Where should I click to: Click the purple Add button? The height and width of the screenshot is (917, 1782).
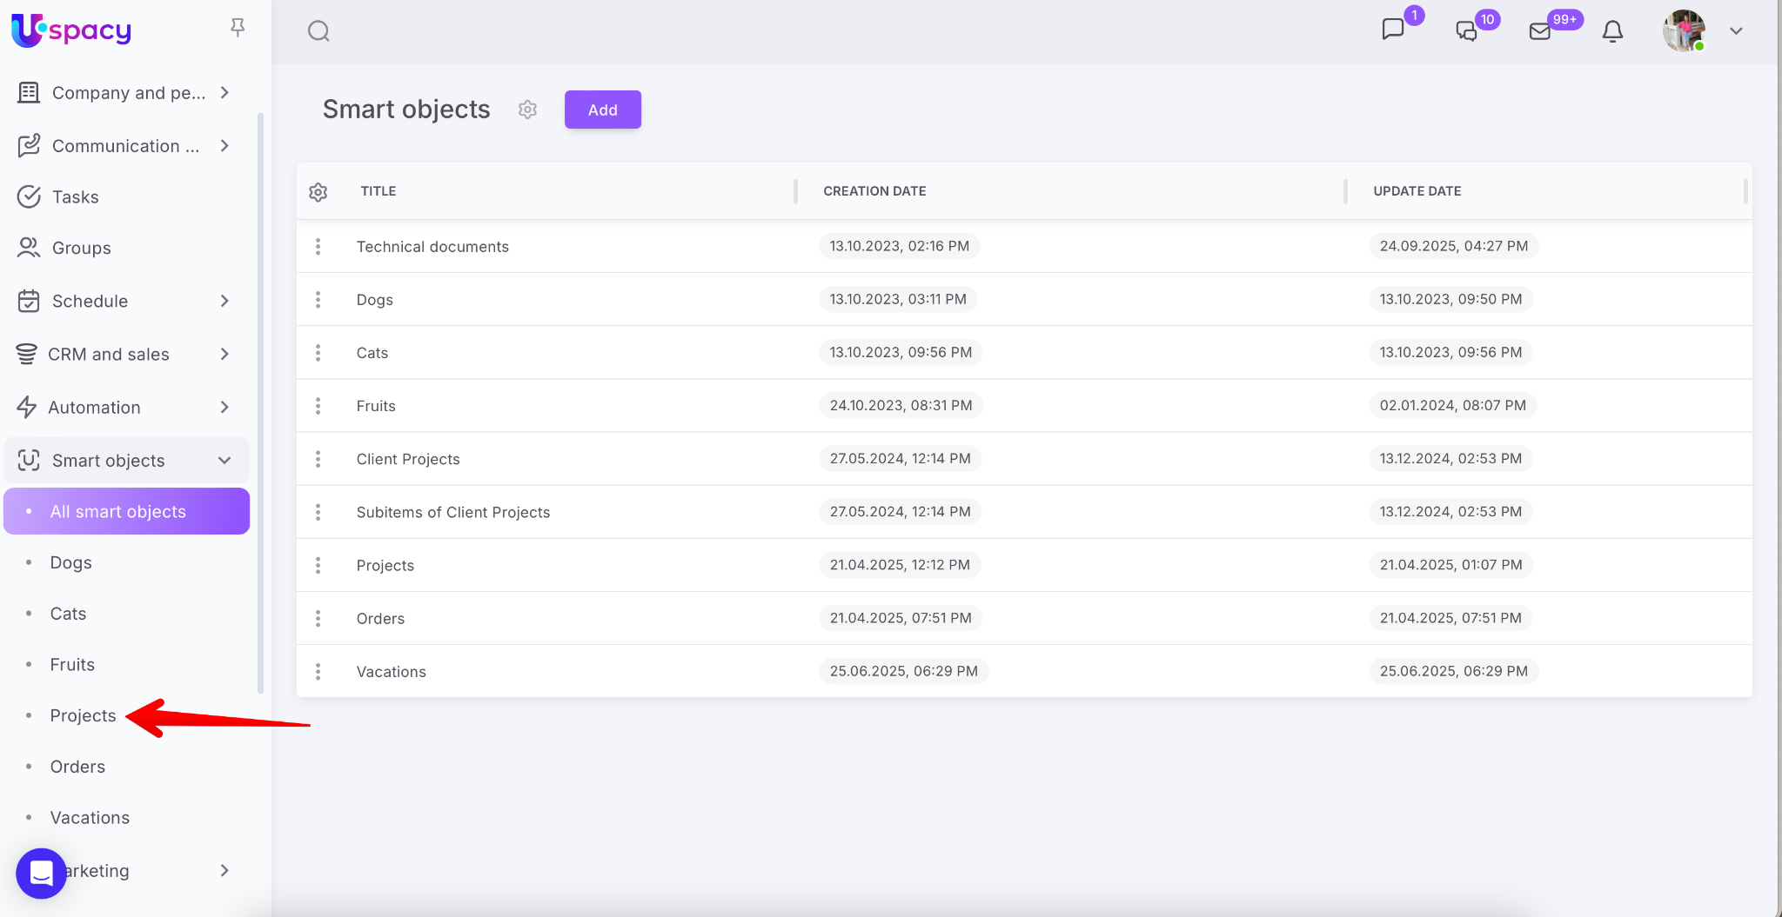pyautogui.click(x=602, y=110)
